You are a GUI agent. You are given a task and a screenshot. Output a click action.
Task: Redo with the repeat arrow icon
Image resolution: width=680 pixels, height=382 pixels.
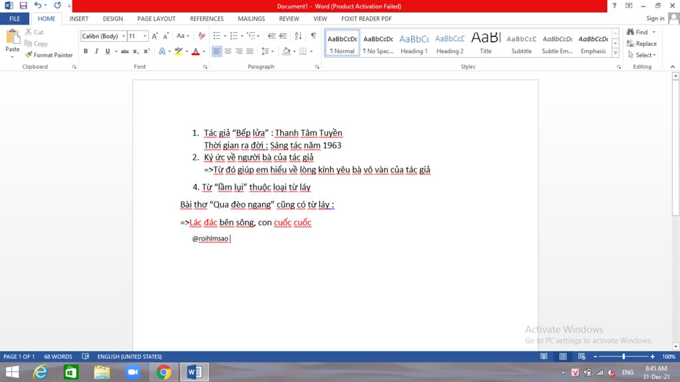[57, 5]
